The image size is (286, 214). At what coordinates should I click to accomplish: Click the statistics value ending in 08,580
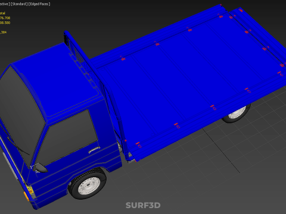[x=5, y=23]
